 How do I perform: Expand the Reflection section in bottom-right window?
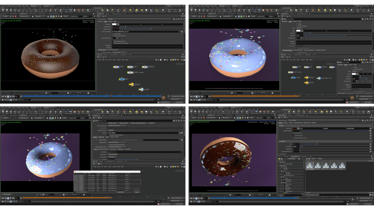click(x=280, y=154)
